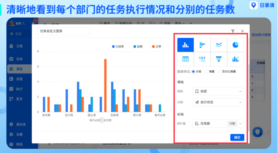Open the 任务数 statistic value dropdown
The height and width of the screenshot is (153, 278).
(x=218, y=124)
